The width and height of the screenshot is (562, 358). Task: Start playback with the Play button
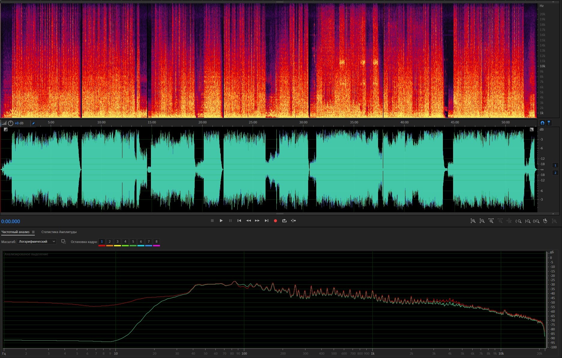pos(221,221)
